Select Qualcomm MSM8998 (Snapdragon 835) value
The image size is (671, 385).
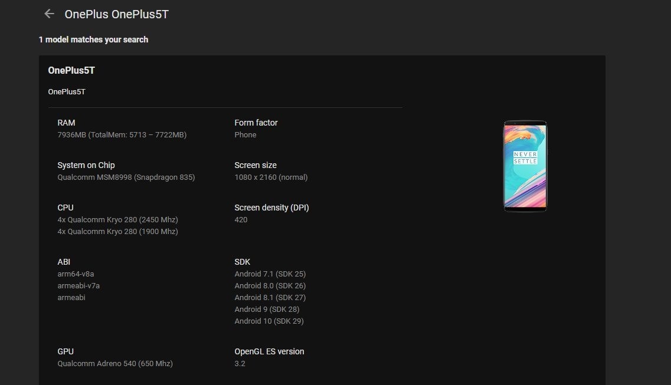[x=126, y=177]
